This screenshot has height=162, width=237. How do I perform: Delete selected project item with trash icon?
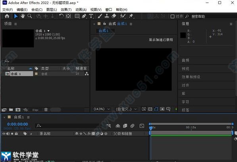(x=46, y=110)
